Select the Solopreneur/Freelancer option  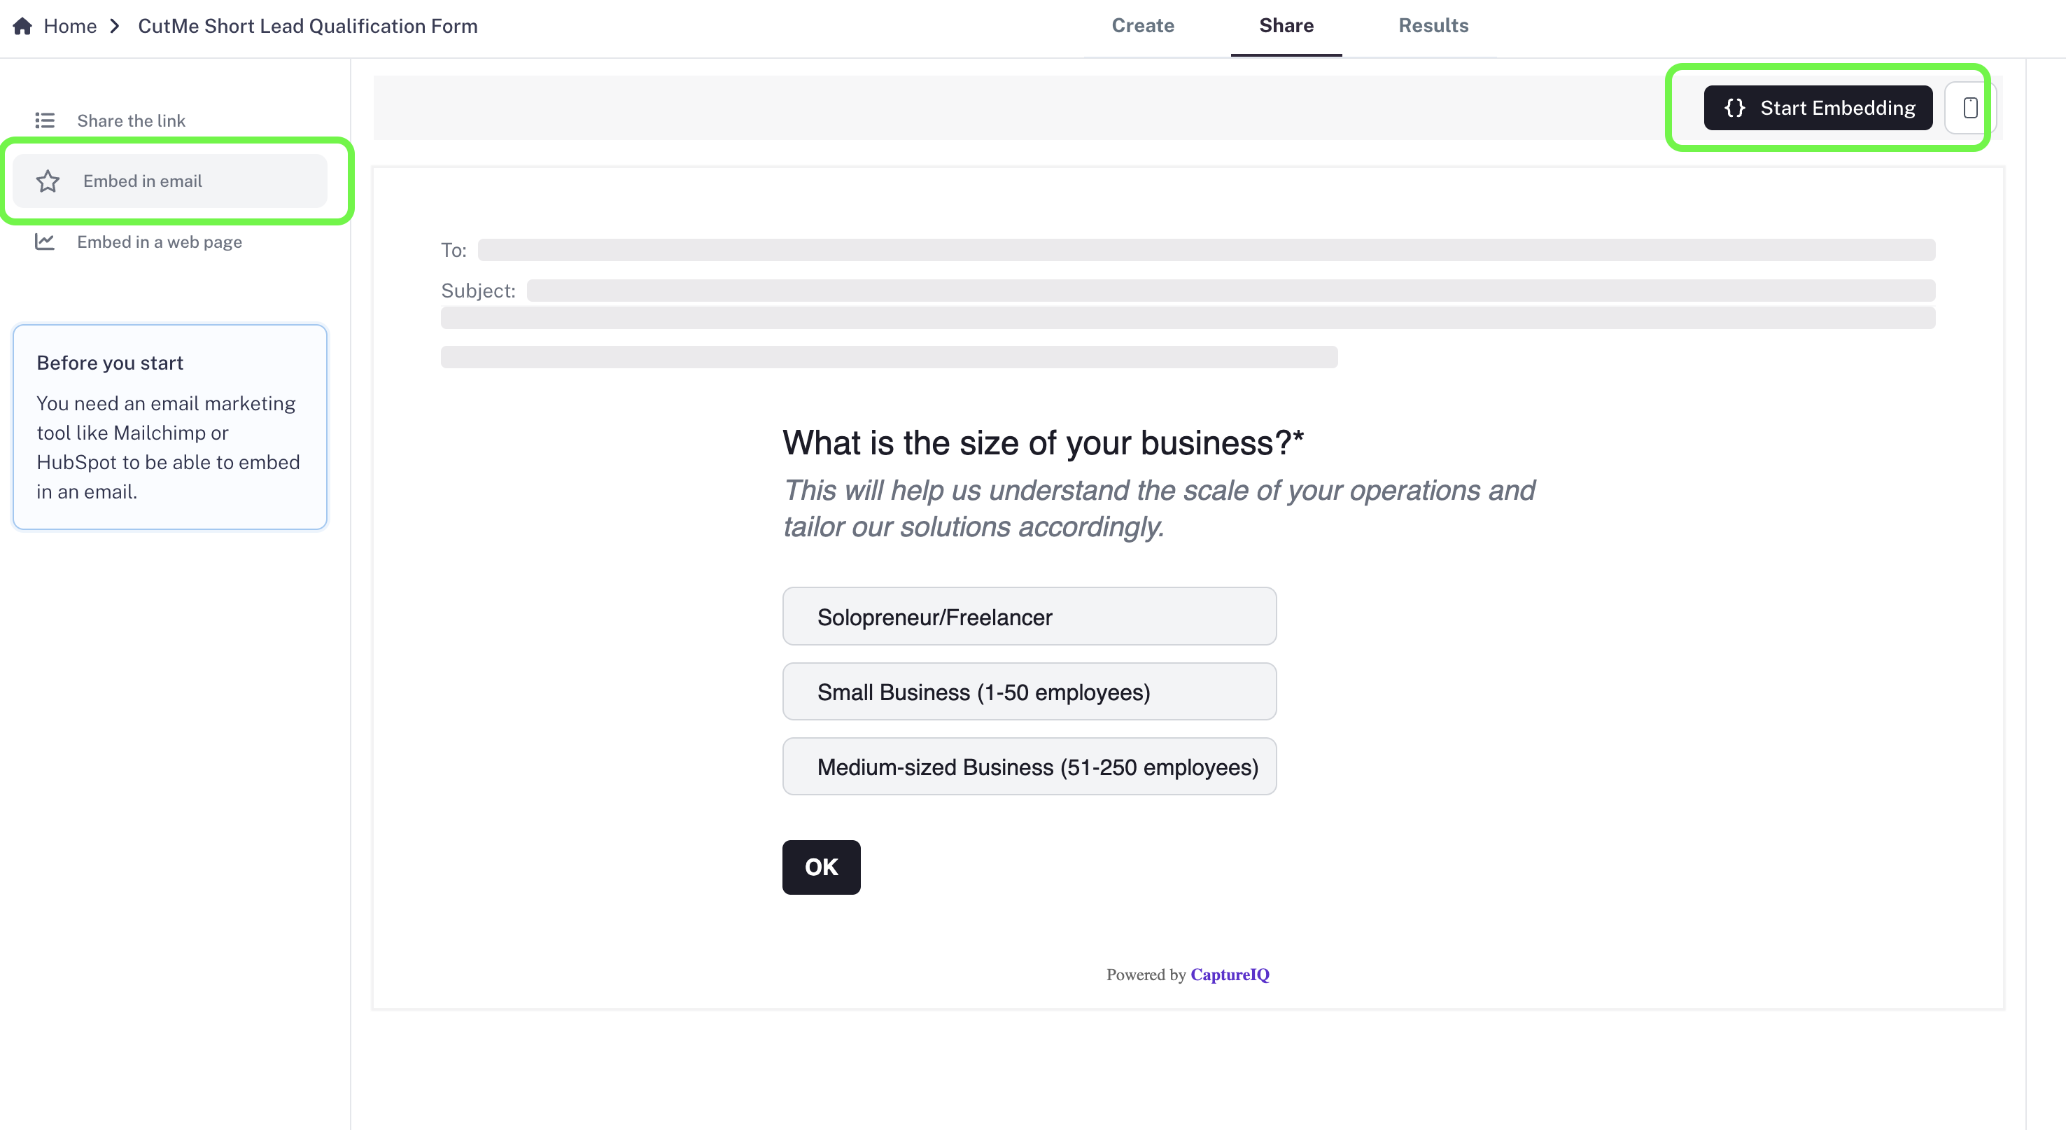tap(1029, 616)
